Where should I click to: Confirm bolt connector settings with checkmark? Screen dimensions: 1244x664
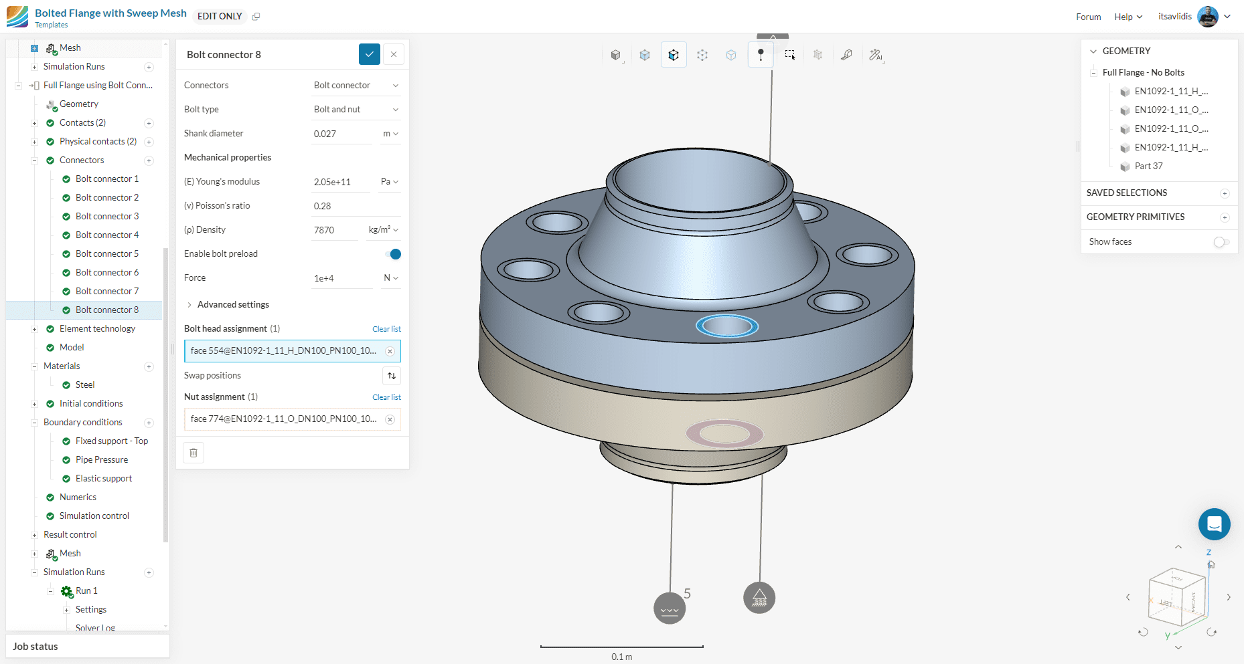[369, 54]
